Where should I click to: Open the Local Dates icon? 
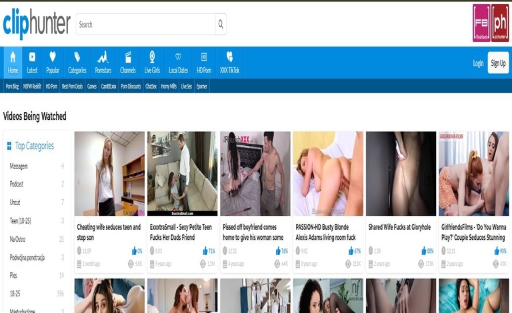coord(178,57)
